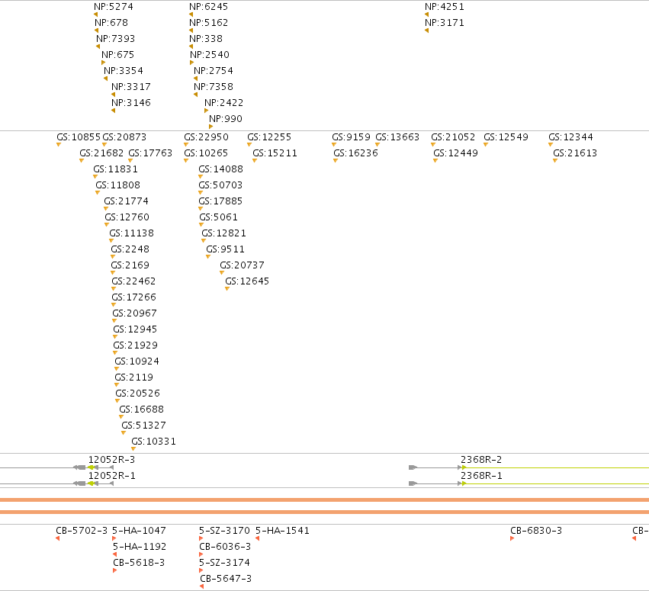Click the CB-6830-3 label
Image resolution: width=649 pixels, height=591 pixels.
click(536, 531)
